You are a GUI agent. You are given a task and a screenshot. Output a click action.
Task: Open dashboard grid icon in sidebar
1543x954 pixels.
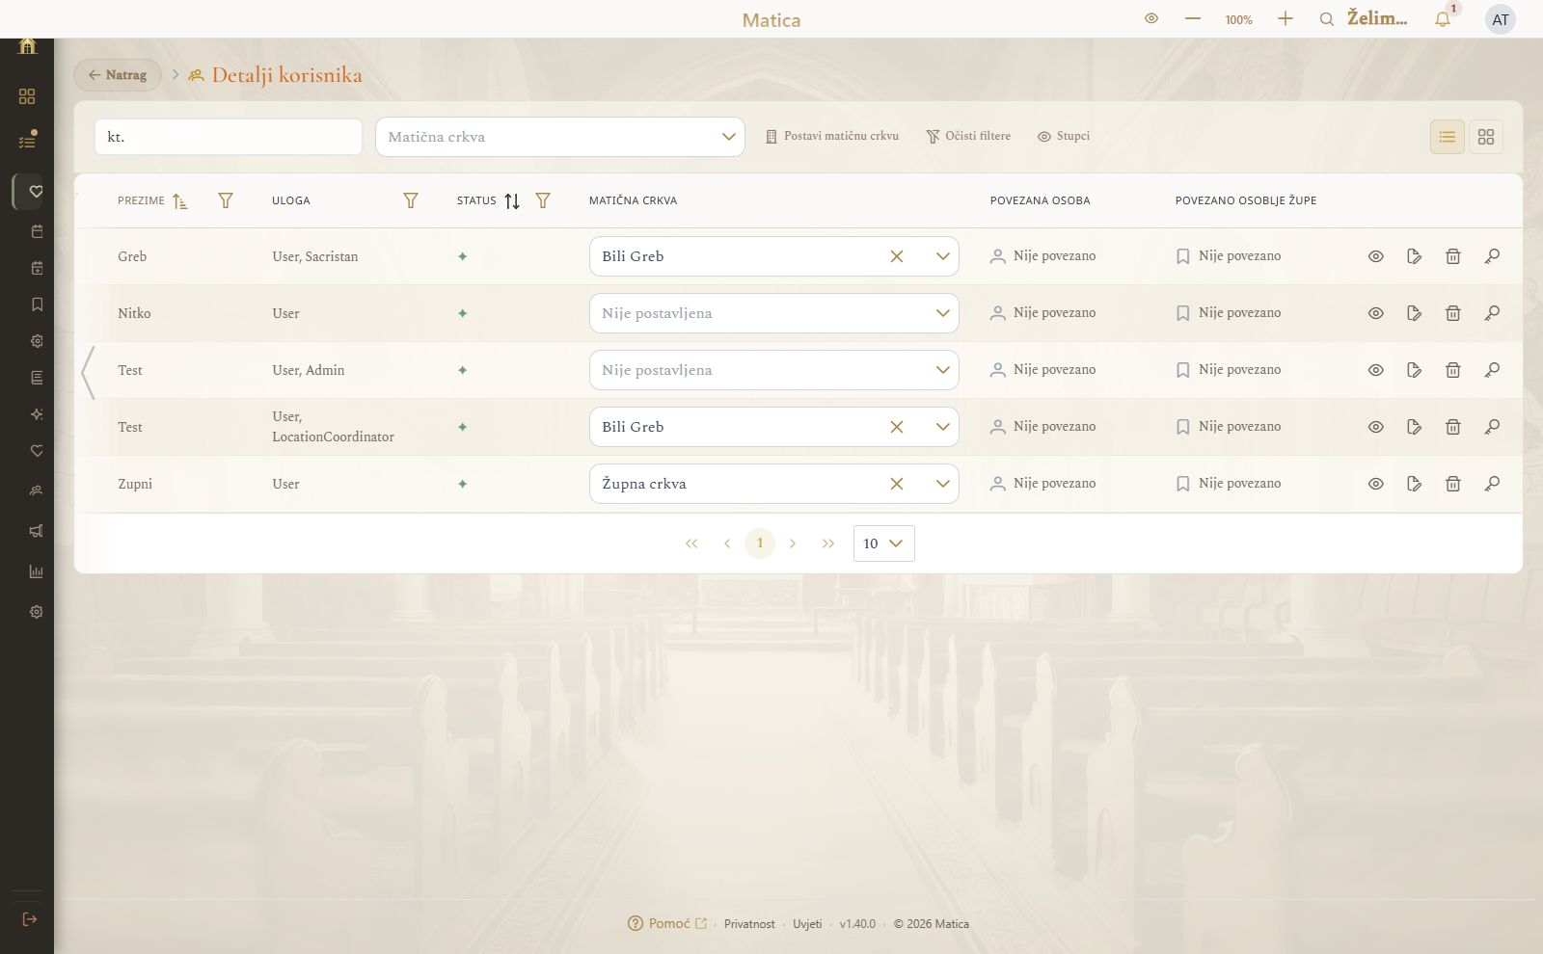pos(27,96)
